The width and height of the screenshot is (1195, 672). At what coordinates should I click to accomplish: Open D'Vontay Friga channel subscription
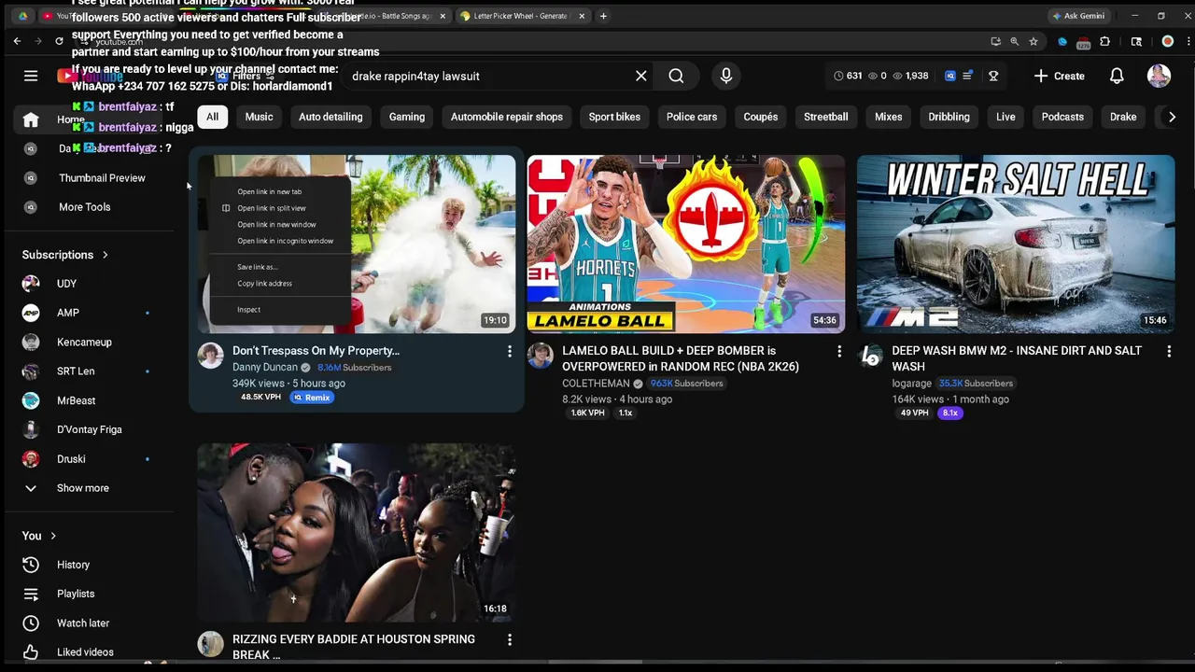[x=91, y=429]
